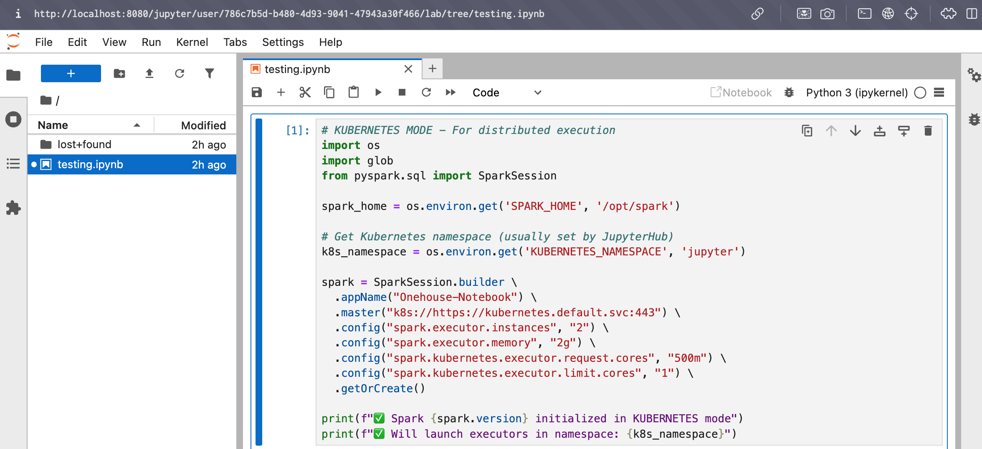Duplicate the cell using the copy-cell icon
Image resolution: width=982 pixels, height=449 pixels.
tap(807, 131)
